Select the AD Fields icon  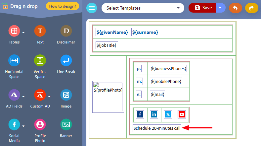tap(14, 95)
